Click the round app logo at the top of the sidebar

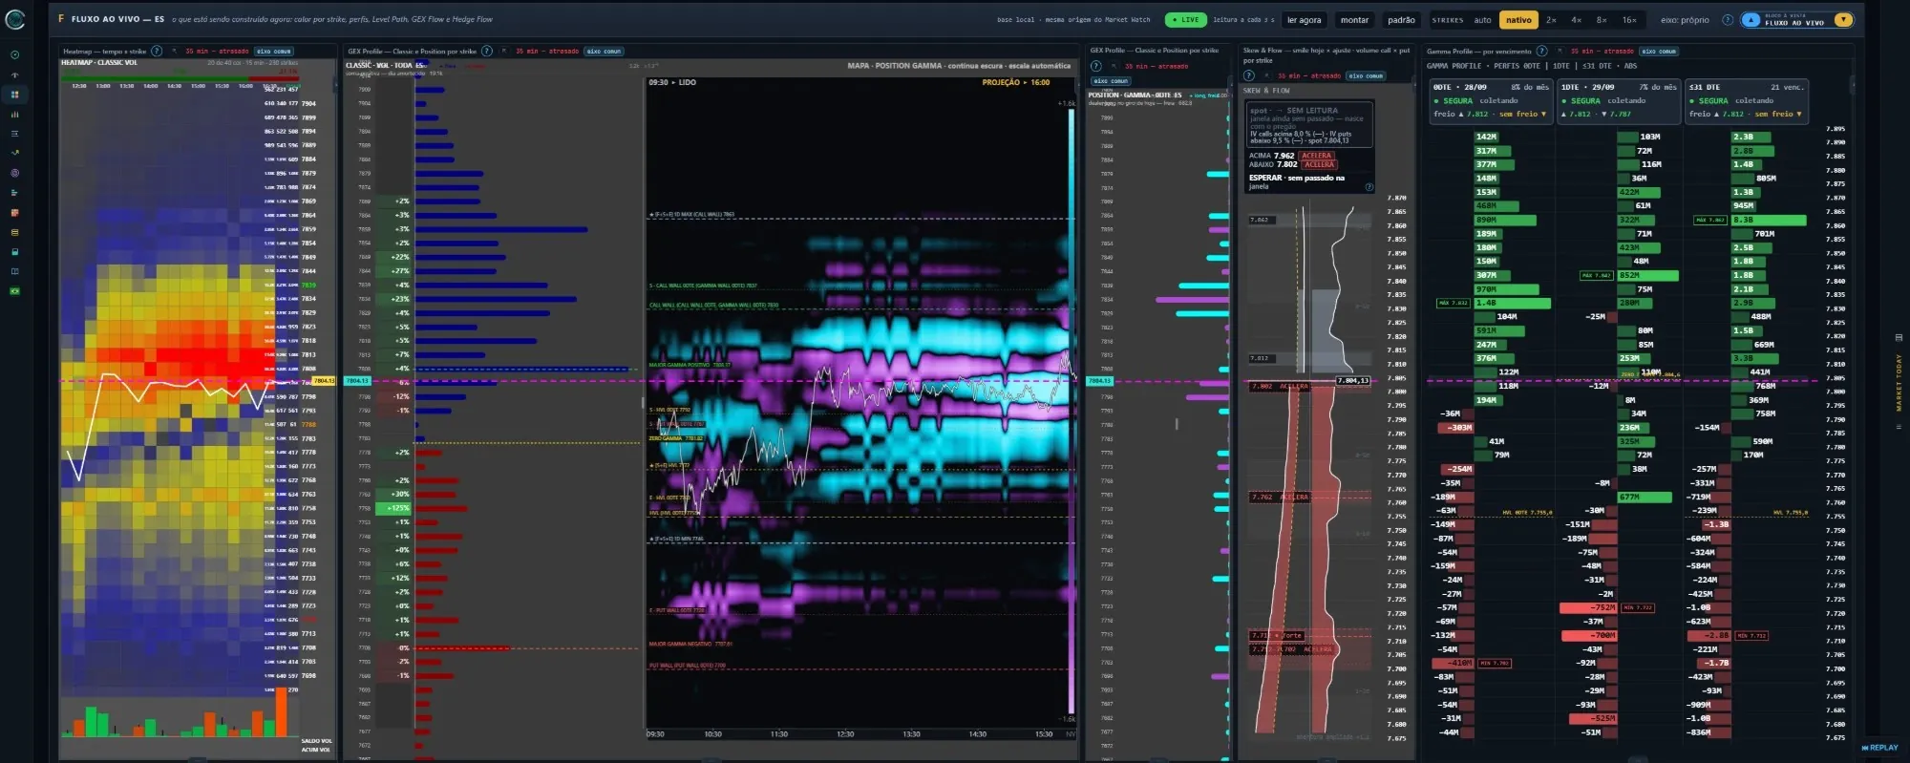[x=14, y=19]
